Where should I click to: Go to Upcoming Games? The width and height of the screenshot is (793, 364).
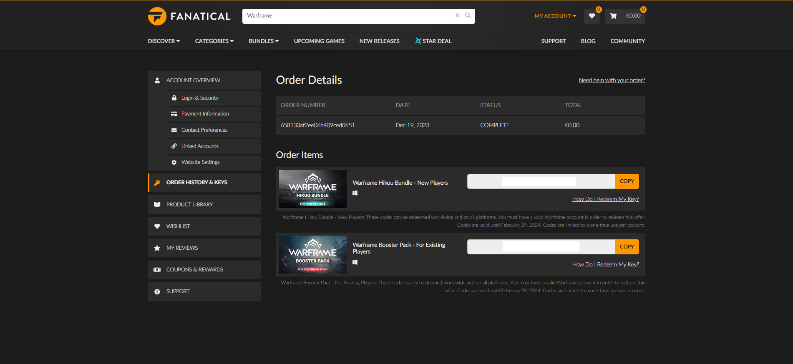tap(319, 41)
